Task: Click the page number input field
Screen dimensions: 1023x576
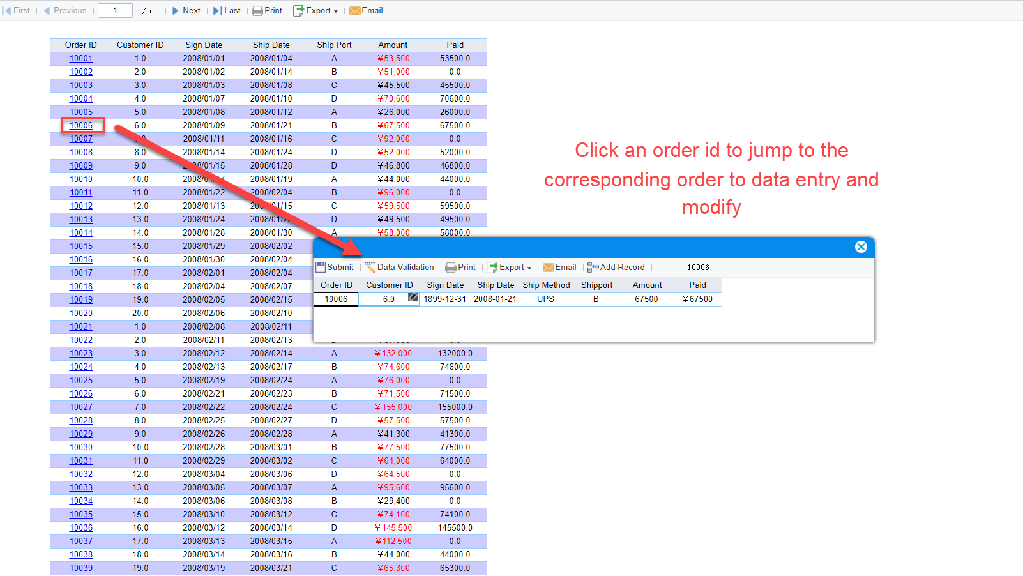Action: click(115, 10)
